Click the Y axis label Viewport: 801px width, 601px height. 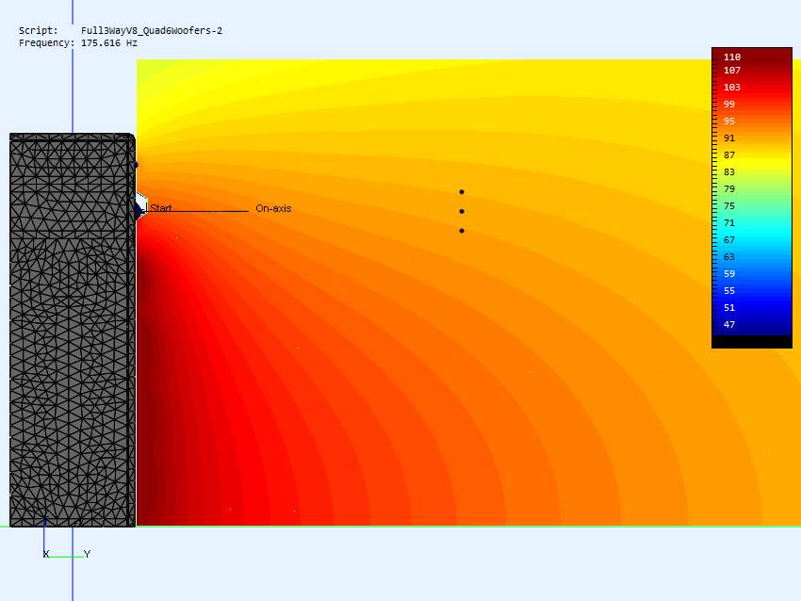pyautogui.click(x=87, y=554)
